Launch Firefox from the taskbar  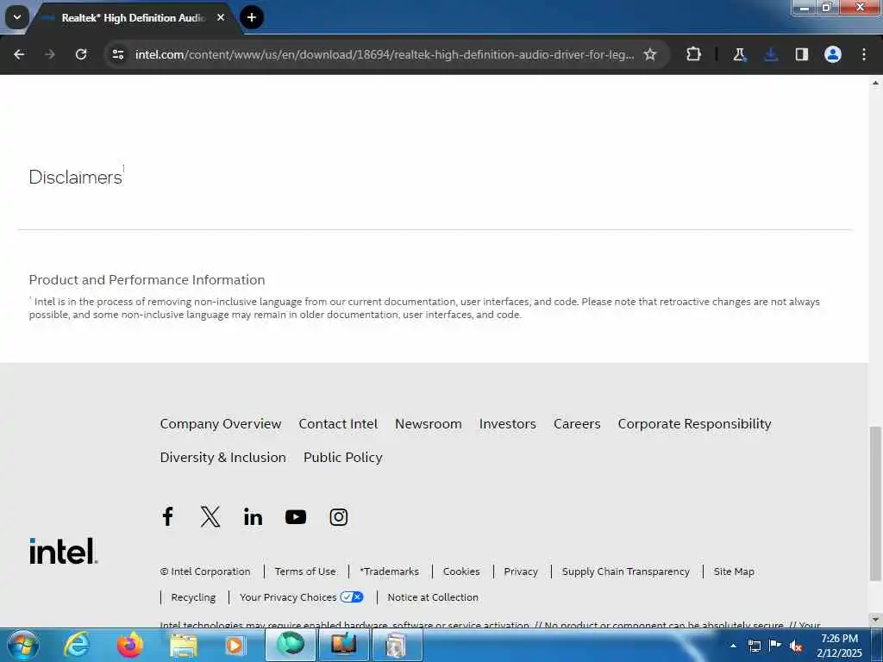129,645
